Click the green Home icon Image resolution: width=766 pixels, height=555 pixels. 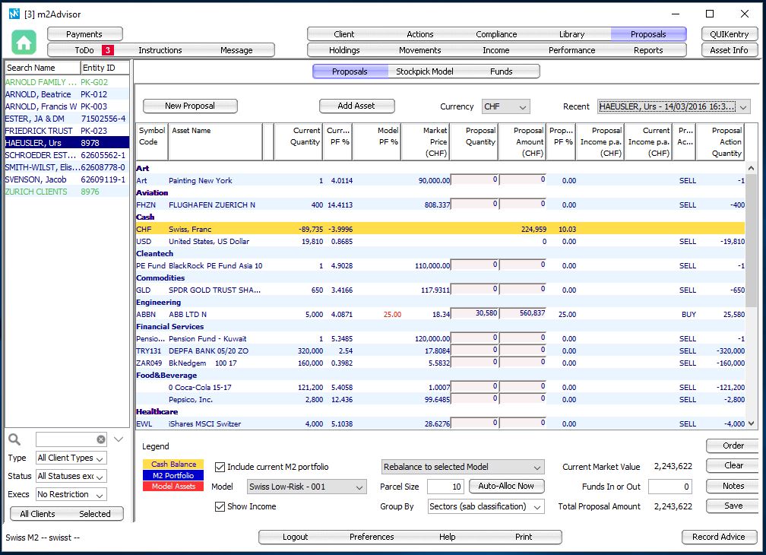24,43
